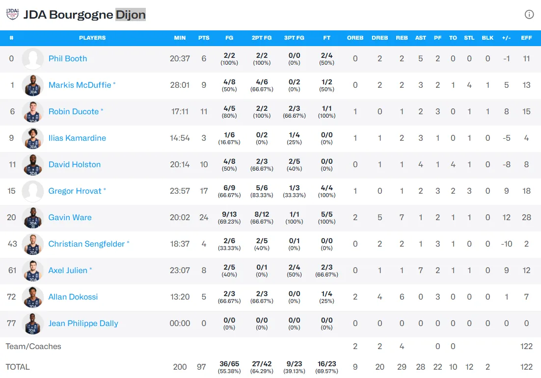Click the AST column header
Screen dimensions: 541x378
[x=421, y=38]
